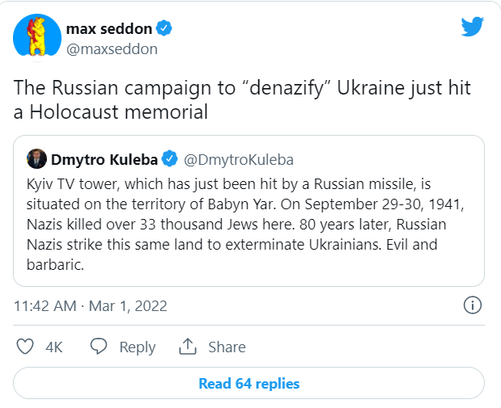Click verified badge next to max seddon
Image resolution: width=501 pixels, height=408 pixels.
point(164,28)
